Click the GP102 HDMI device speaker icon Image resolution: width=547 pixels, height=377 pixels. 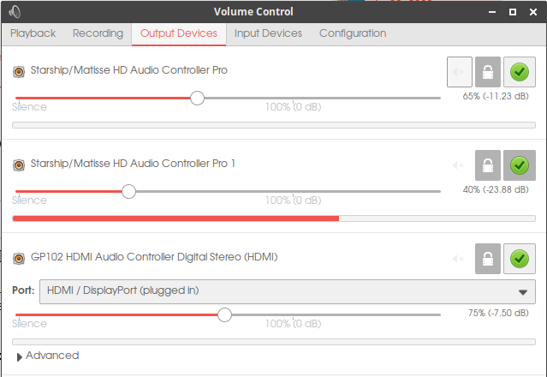19,257
